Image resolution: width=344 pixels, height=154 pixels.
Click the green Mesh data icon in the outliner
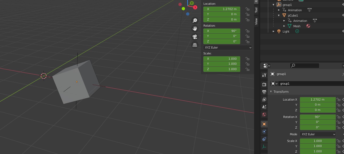[x=290, y=26]
